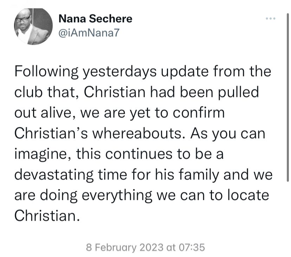The image size is (291, 257).
Task: Click the word 'pulled' in the tweet
Action: (x=238, y=93)
